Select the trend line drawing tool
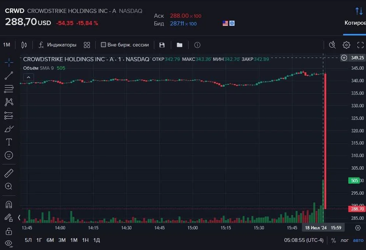Image resolution: width=366 pixels, height=250 pixels. click(x=9, y=76)
